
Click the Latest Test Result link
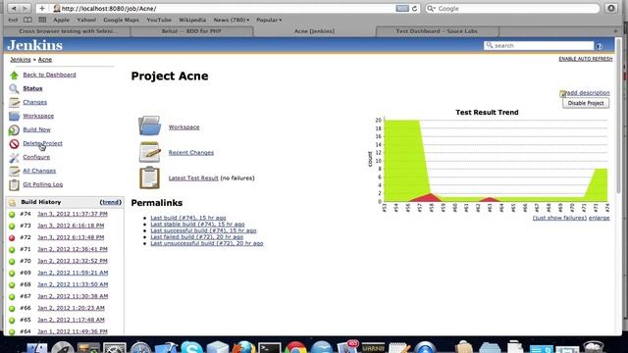(193, 178)
